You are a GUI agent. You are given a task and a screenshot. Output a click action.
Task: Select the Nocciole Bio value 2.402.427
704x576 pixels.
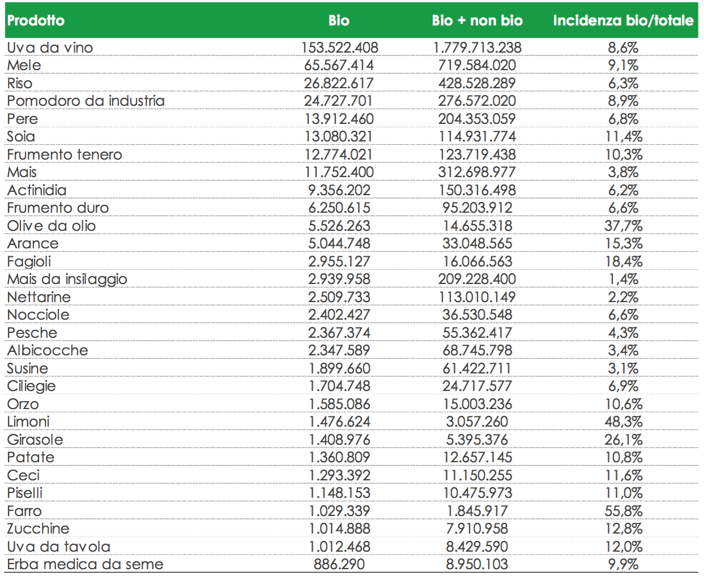click(339, 315)
